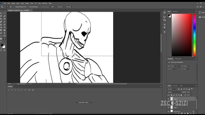205x115 pixels.
Task: Toggle lock position
Action: [x=176, y=95]
